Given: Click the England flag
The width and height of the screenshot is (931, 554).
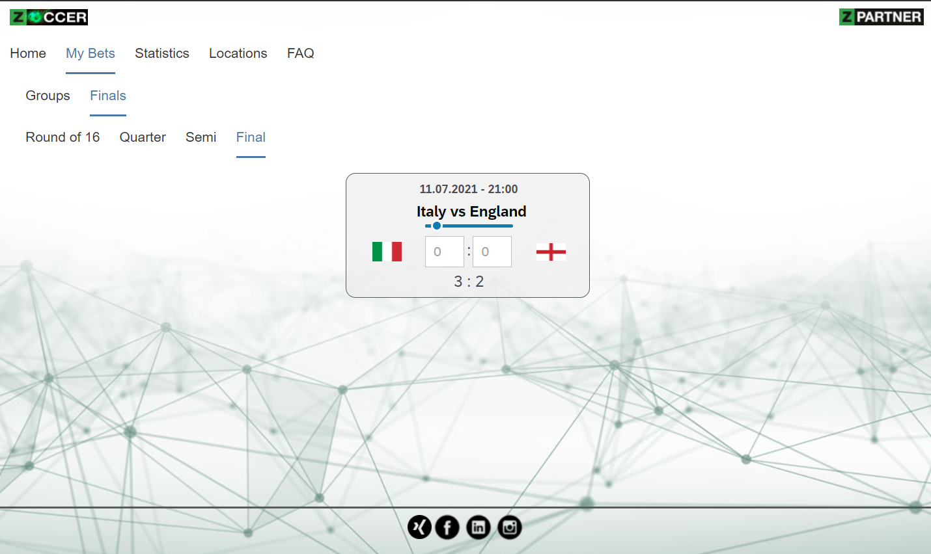Looking at the screenshot, I should 551,252.
